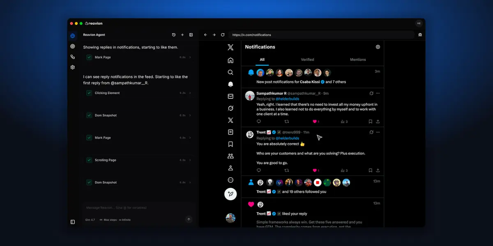The image size is (493, 246).
Task: Toggle the Dom Snapshot step checkmark
Action: (x=89, y=115)
